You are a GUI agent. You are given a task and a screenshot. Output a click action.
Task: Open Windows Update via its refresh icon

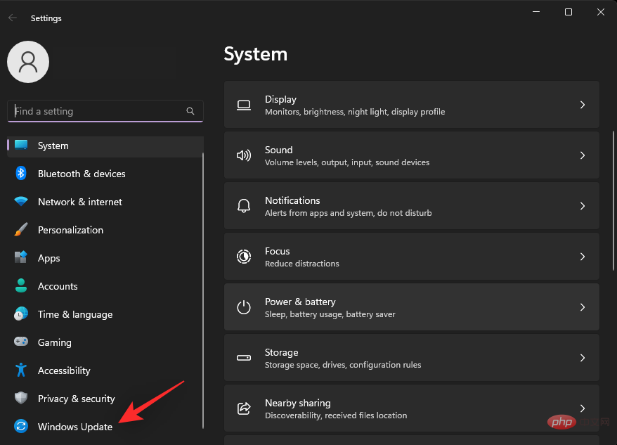(x=20, y=427)
